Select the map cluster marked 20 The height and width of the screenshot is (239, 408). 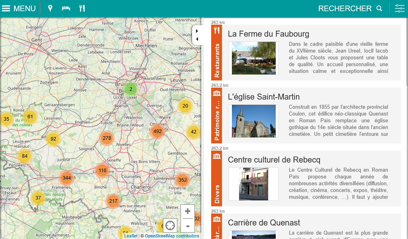pos(185,106)
